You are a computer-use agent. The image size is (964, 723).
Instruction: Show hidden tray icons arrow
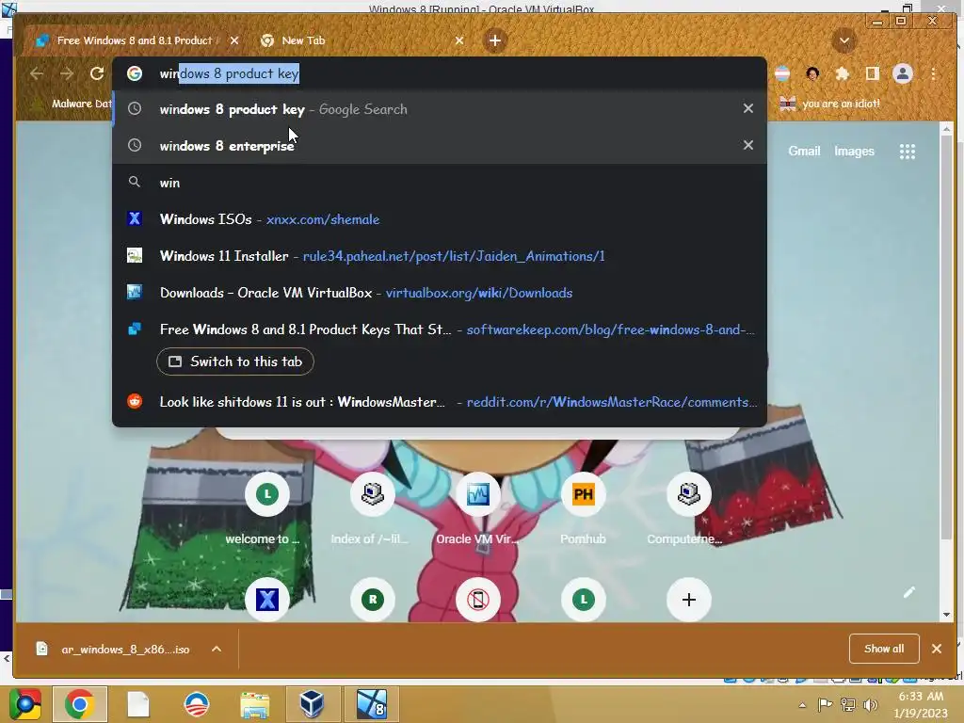[x=802, y=706]
